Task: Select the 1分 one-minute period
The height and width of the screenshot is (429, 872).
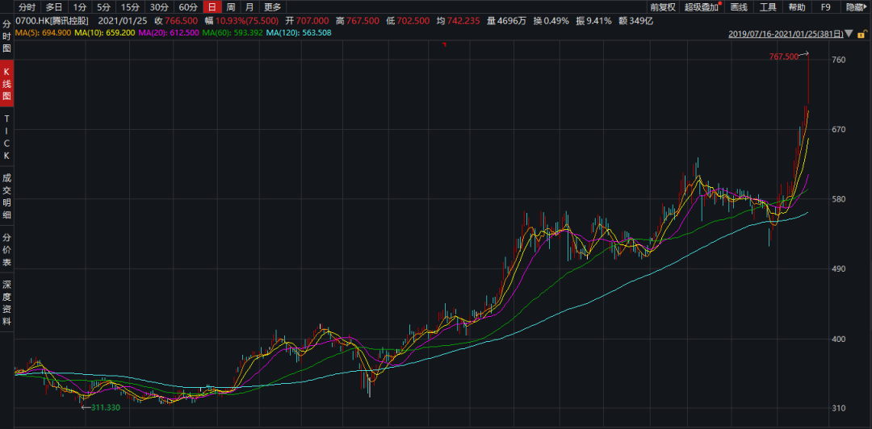Action: 80,7
